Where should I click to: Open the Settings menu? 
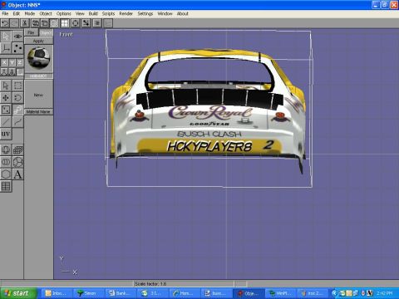coord(145,13)
